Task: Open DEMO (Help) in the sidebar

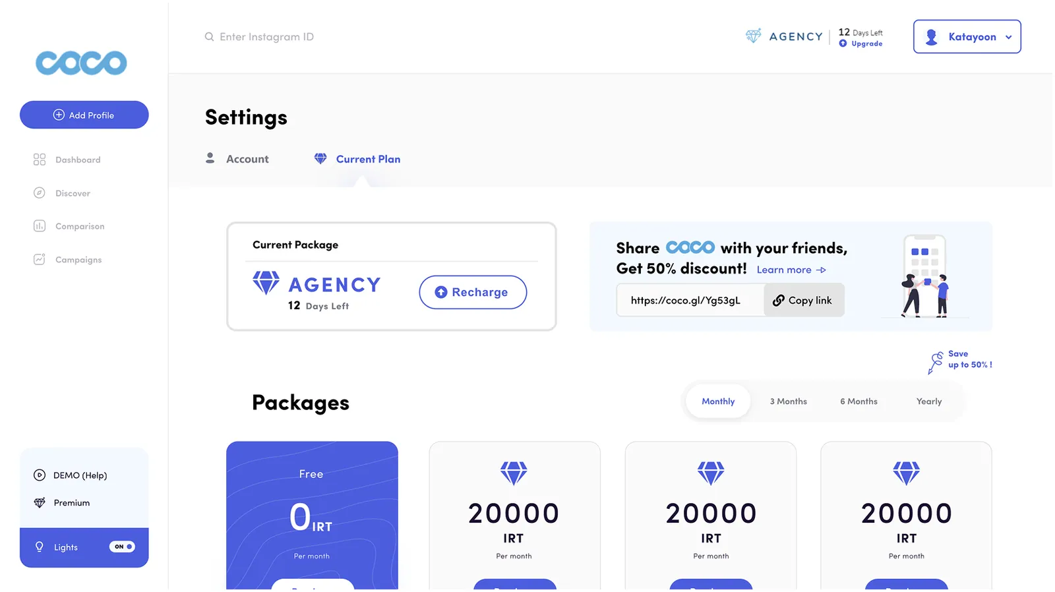Action: tap(70, 475)
